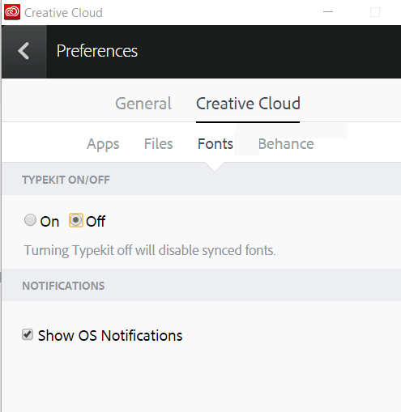401x412 pixels.
Task: Open the Behance sub-tab
Action: [x=286, y=143]
